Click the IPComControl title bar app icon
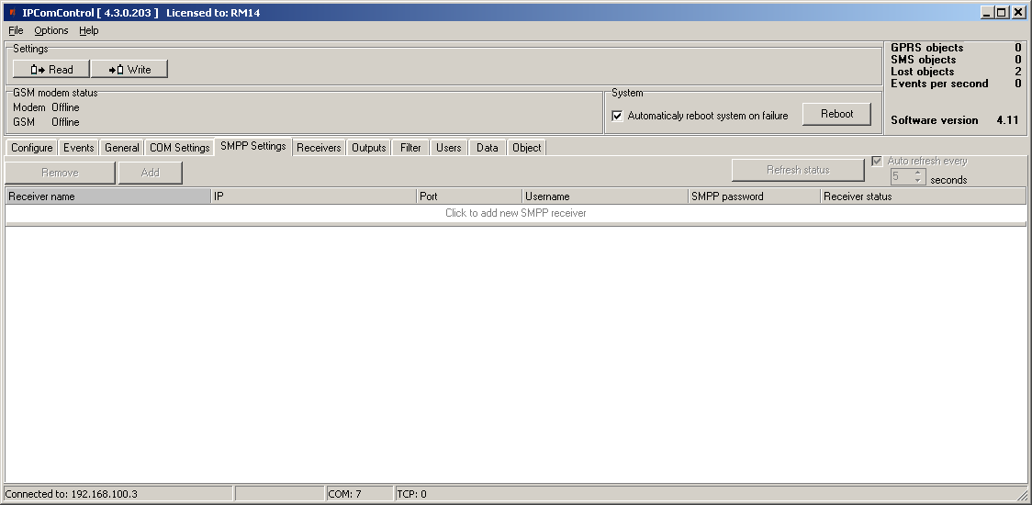The height and width of the screenshot is (505, 1032). (x=11, y=13)
